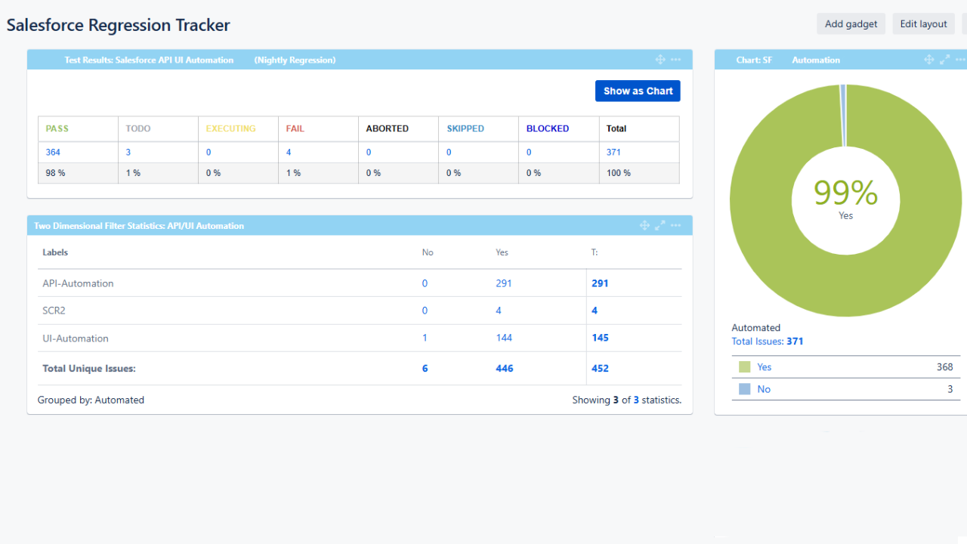Click the 3 TODO tests count
Screen dimensions: 967x544
coord(128,152)
